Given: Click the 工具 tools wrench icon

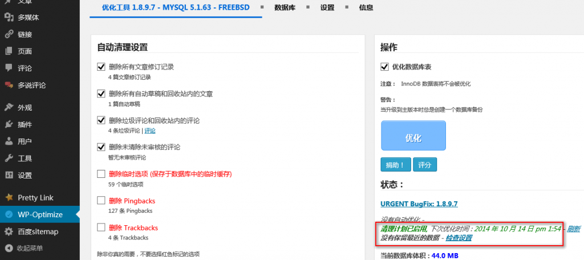Looking at the screenshot, I should pyautogui.click(x=9, y=158).
